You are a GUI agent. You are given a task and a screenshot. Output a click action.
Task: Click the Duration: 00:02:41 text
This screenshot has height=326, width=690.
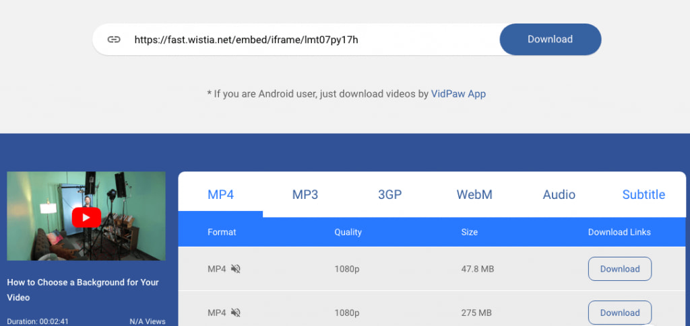pyautogui.click(x=38, y=321)
